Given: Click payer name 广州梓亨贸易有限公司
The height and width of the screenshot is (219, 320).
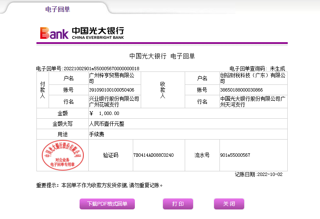Looking at the screenshot, I should [x=112, y=78].
